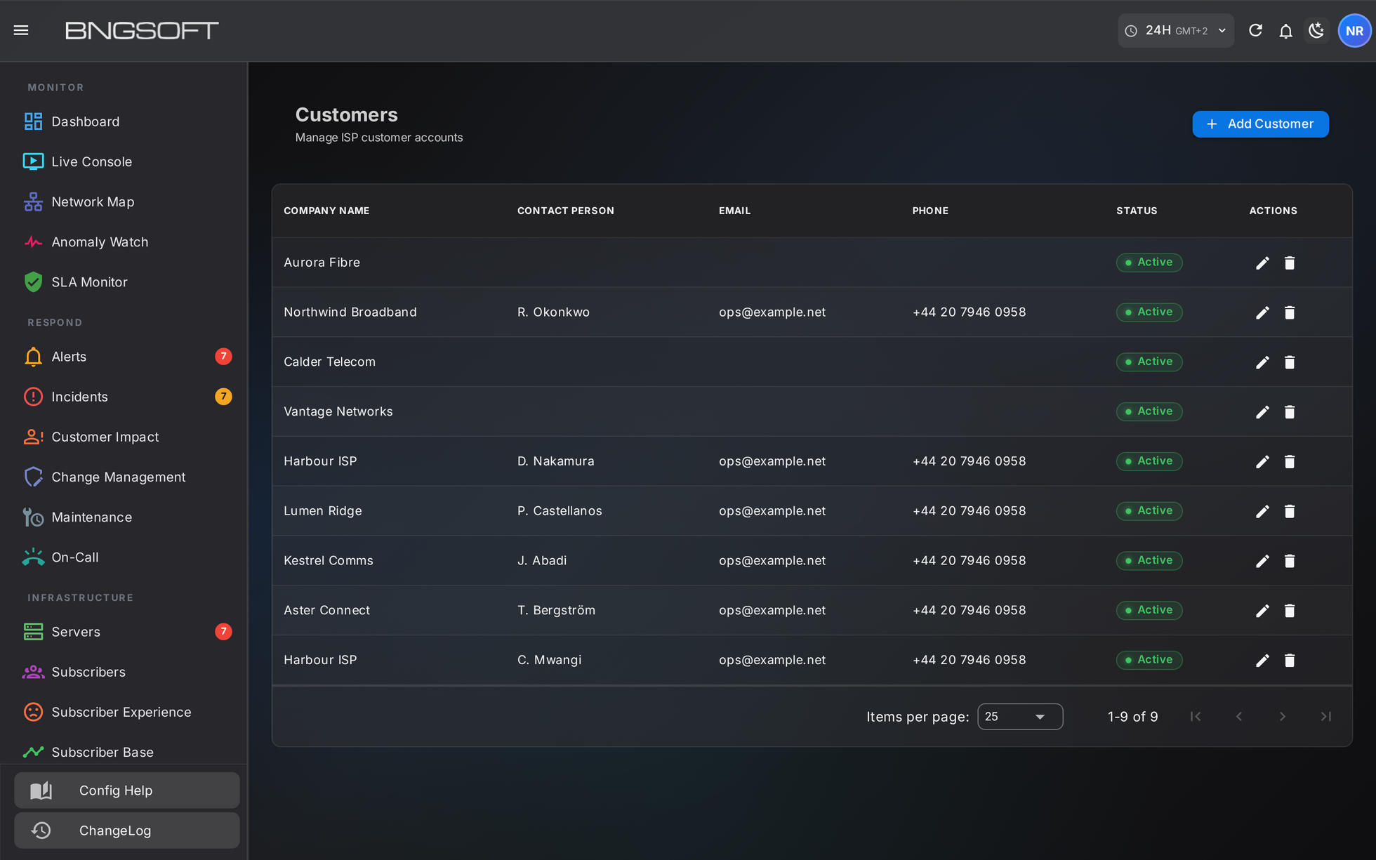
Task: Open Live Console in the sidebar
Action: coord(124,161)
